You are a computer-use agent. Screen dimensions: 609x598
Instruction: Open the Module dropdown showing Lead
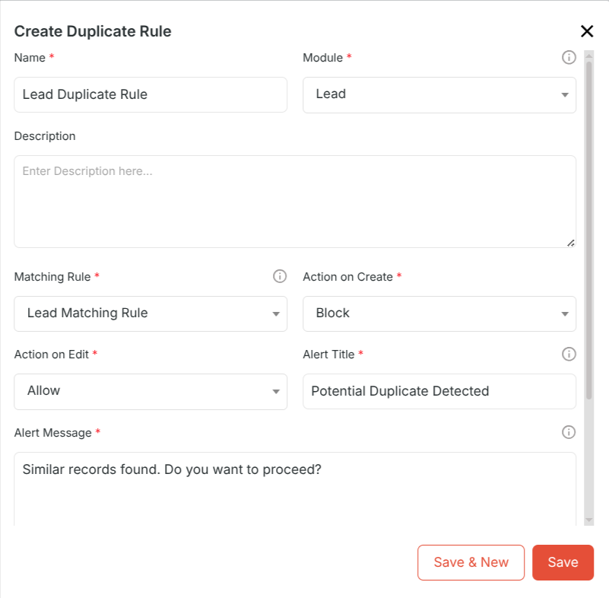point(439,95)
